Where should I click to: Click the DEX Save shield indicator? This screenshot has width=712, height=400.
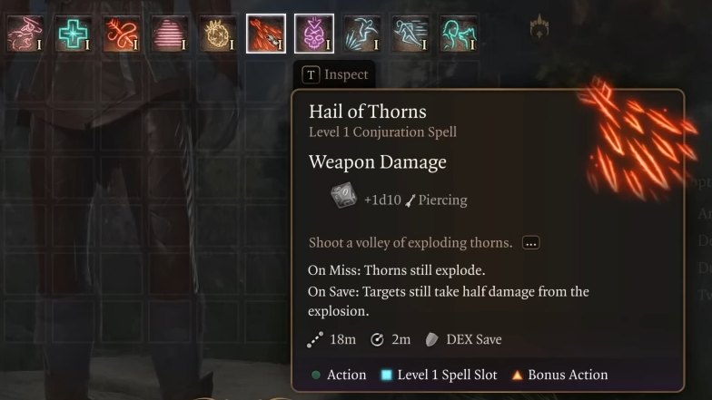[x=463, y=339]
